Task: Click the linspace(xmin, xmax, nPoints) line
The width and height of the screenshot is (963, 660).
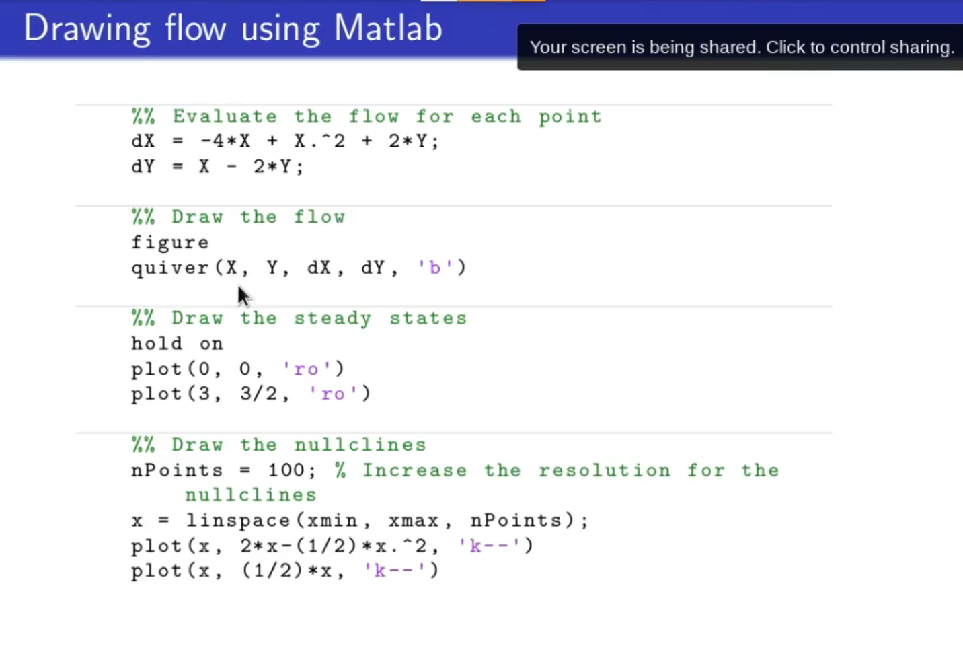Action: click(x=359, y=520)
